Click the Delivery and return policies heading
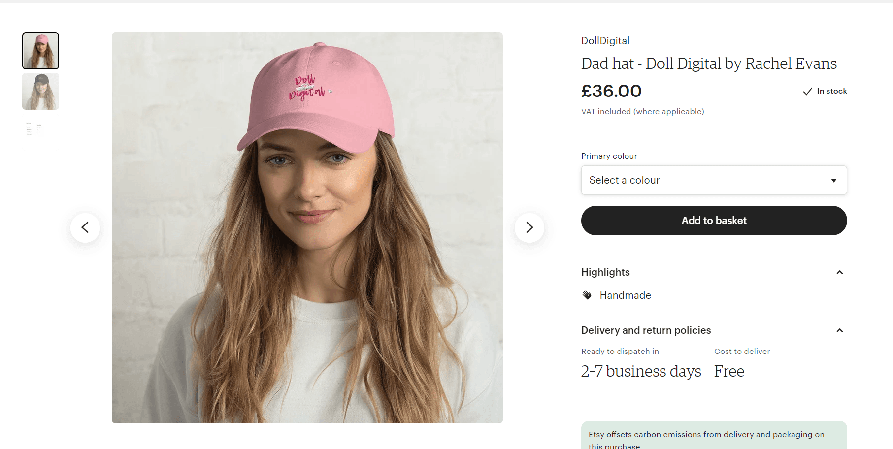This screenshot has height=449, width=893. (646, 330)
